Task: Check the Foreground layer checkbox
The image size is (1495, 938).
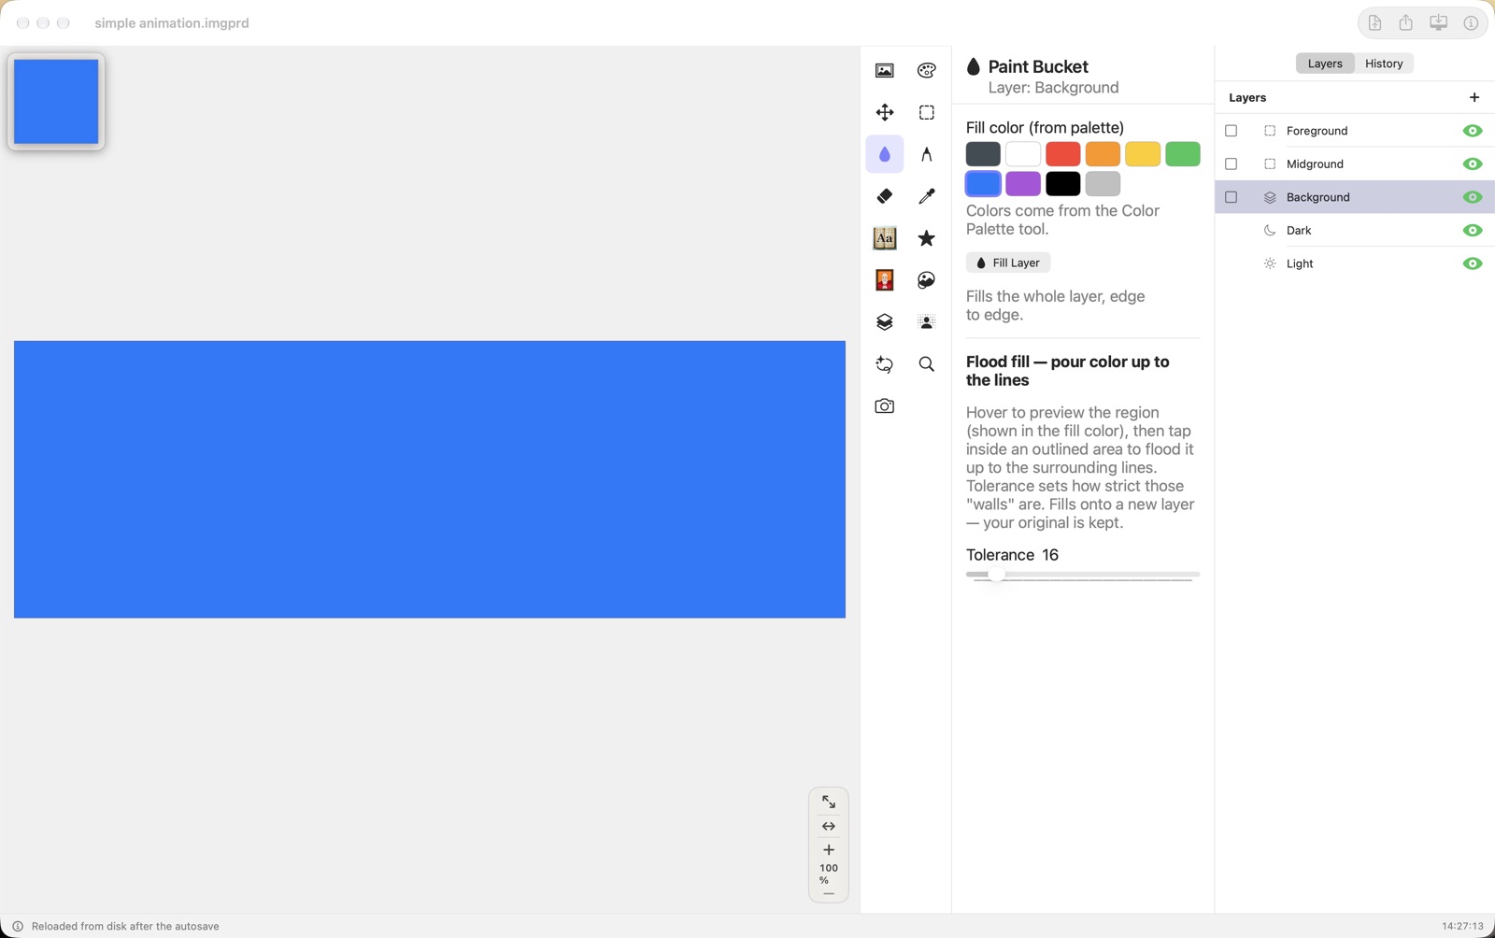Action: tap(1231, 131)
